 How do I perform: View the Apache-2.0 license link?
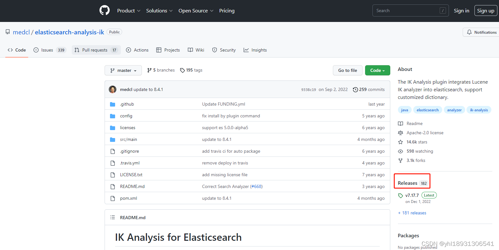coord(421,133)
